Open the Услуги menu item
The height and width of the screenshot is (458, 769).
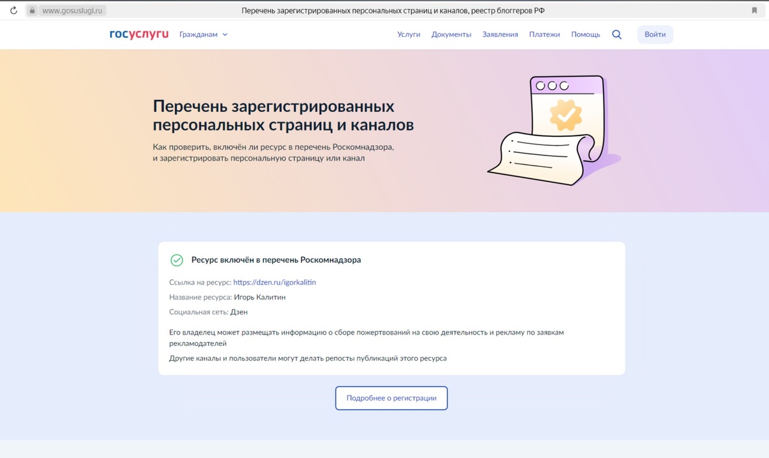[409, 35]
